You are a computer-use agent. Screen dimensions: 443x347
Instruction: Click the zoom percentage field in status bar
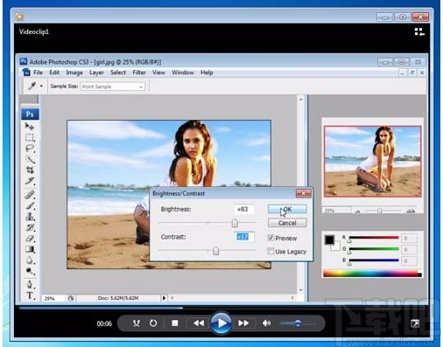53,298
